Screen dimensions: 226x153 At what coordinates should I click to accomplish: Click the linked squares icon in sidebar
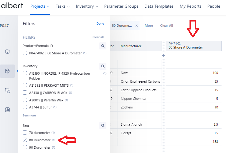(x=8, y=90)
